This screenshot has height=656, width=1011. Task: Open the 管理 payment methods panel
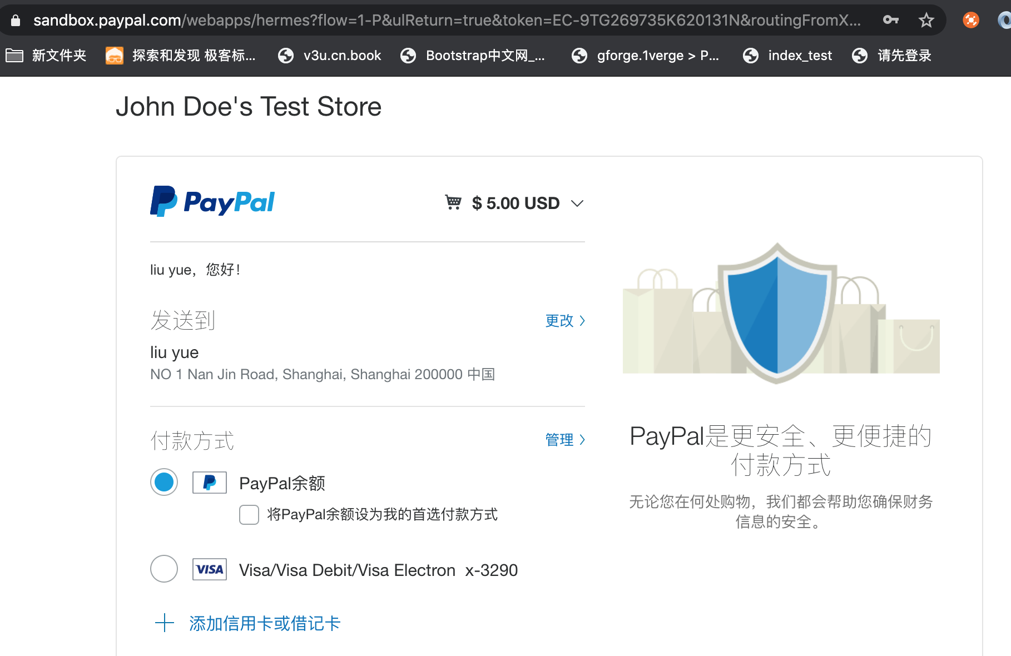564,440
